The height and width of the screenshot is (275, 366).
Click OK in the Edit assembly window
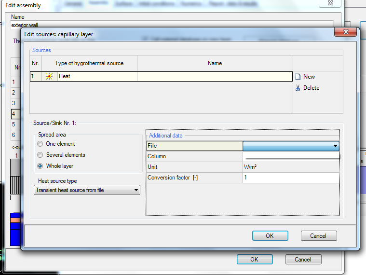tap(254, 260)
